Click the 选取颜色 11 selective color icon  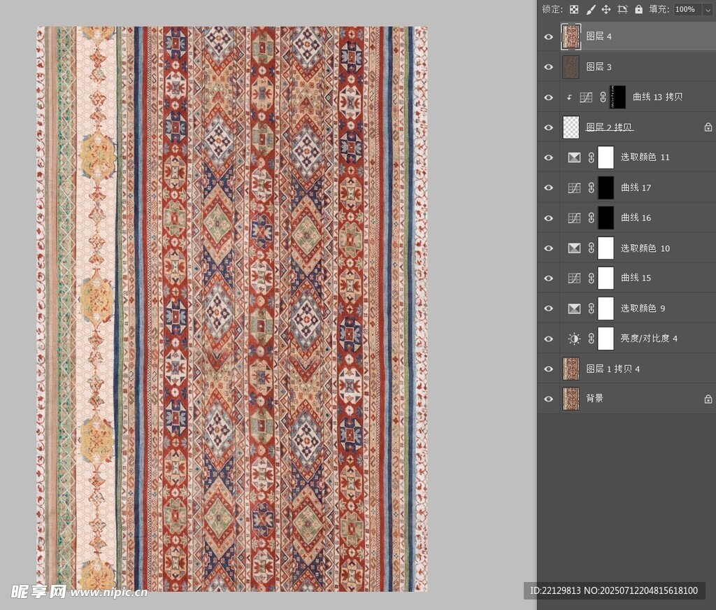[574, 157]
